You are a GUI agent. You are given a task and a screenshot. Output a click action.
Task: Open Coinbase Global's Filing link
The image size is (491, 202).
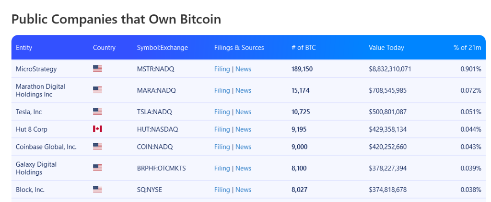tap(222, 147)
